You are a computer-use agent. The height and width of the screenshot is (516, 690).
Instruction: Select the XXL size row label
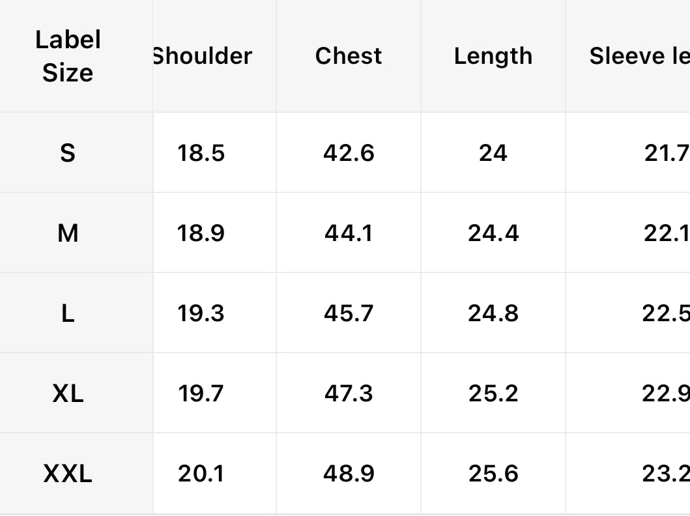[68, 474]
